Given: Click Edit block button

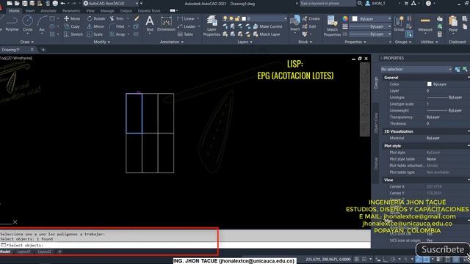Looking at the screenshot, I should [x=309, y=26].
